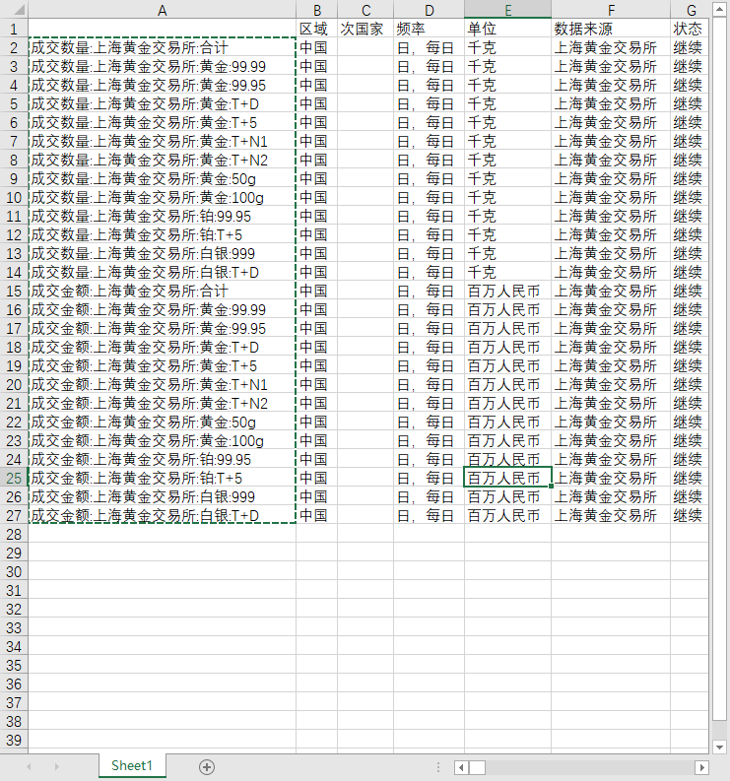Select '上海黄金交易所' source cell in row 27
The image size is (730, 781).
pos(611,515)
